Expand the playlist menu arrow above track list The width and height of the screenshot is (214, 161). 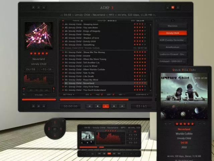click(63, 21)
